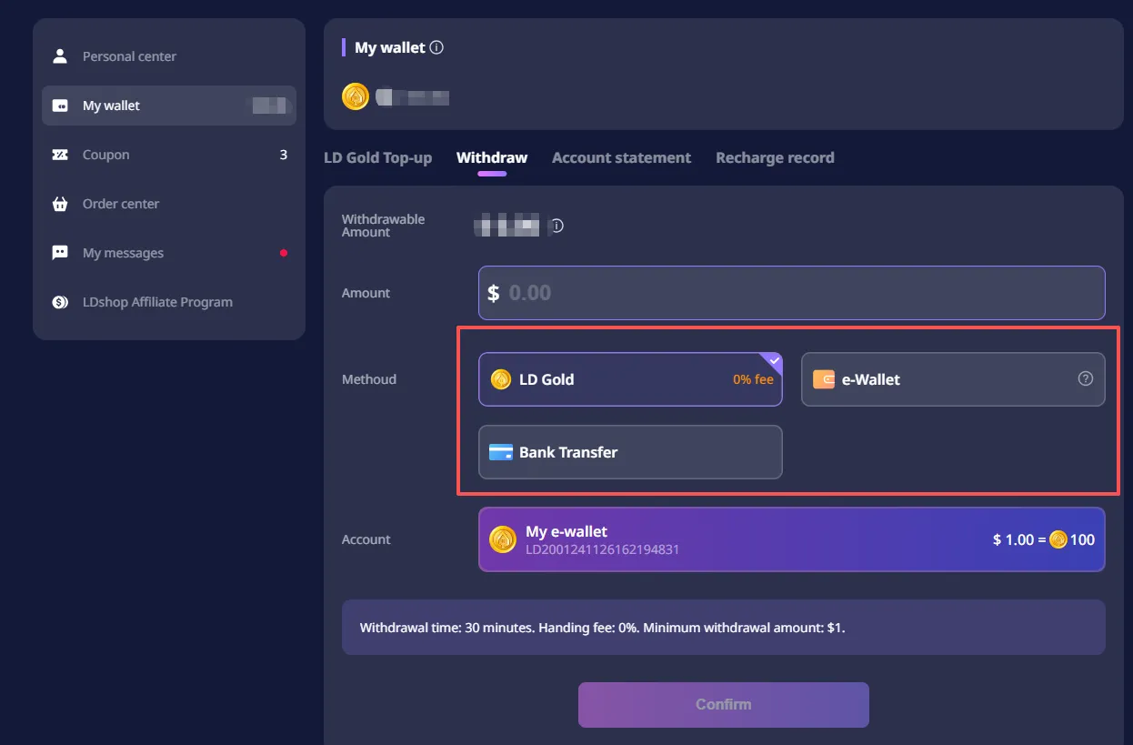Click the My messages chat bubble icon
1133x745 pixels.
click(x=60, y=253)
